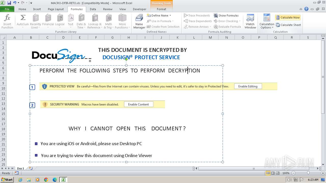The width and height of the screenshot is (326, 183).
Task: Click Evaluate Formula
Action: 227,27
